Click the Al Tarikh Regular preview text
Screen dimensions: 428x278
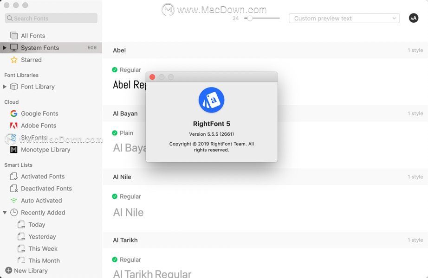click(x=152, y=273)
